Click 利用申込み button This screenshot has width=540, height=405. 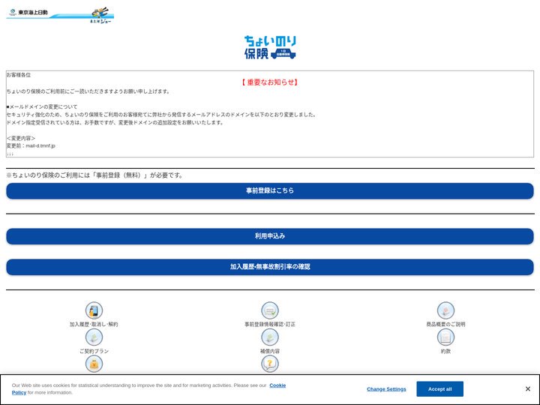coord(270,236)
